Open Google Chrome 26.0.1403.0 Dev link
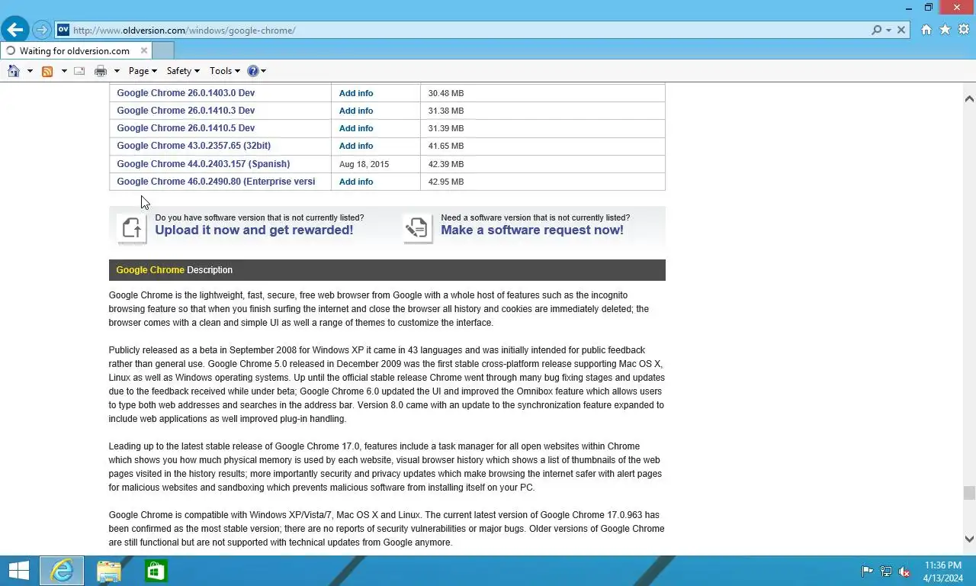Image resolution: width=976 pixels, height=586 pixels. pos(186,93)
